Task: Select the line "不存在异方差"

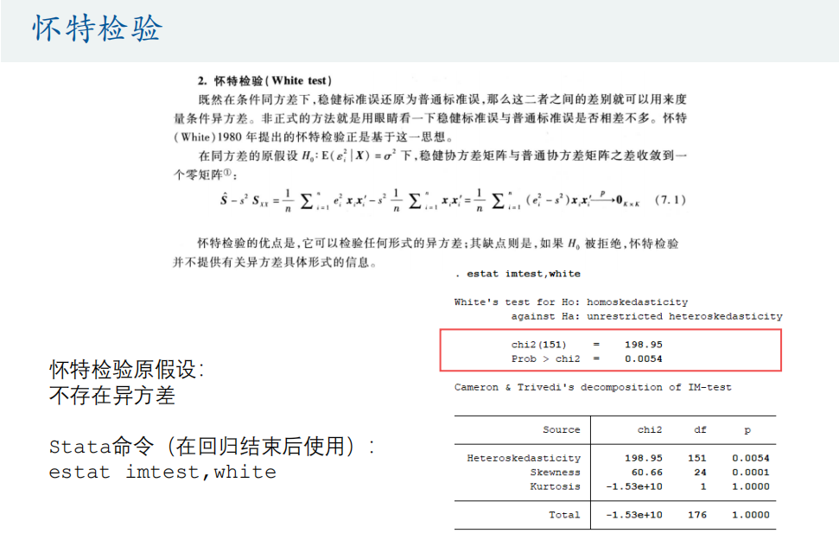Action: 112,396
